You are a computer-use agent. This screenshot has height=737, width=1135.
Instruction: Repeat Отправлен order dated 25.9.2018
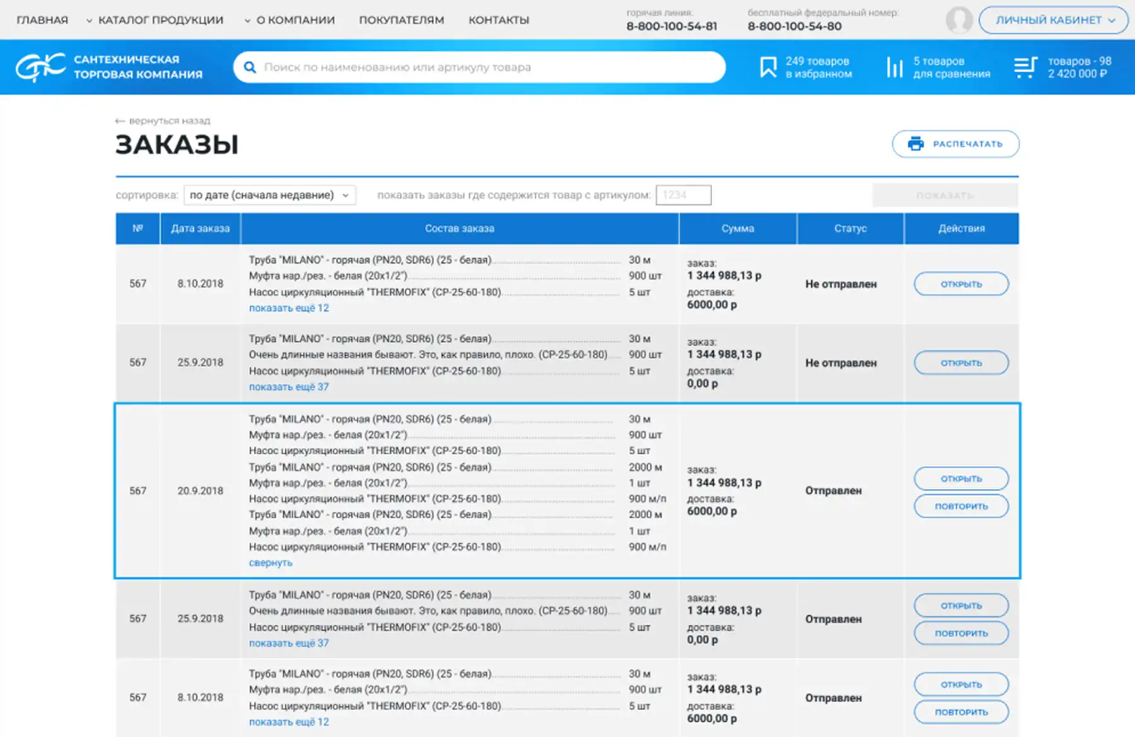[x=961, y=633]
